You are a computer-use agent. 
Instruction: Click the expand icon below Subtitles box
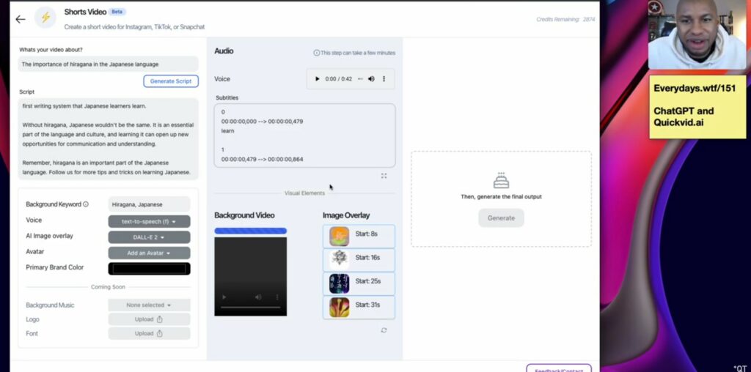[x=384, y=176]
